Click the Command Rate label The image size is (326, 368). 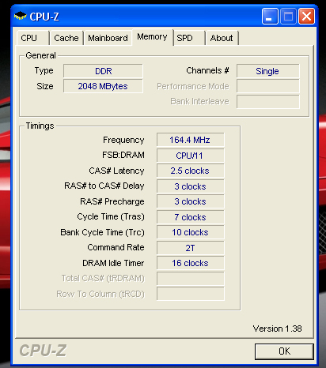click(116, 247)
